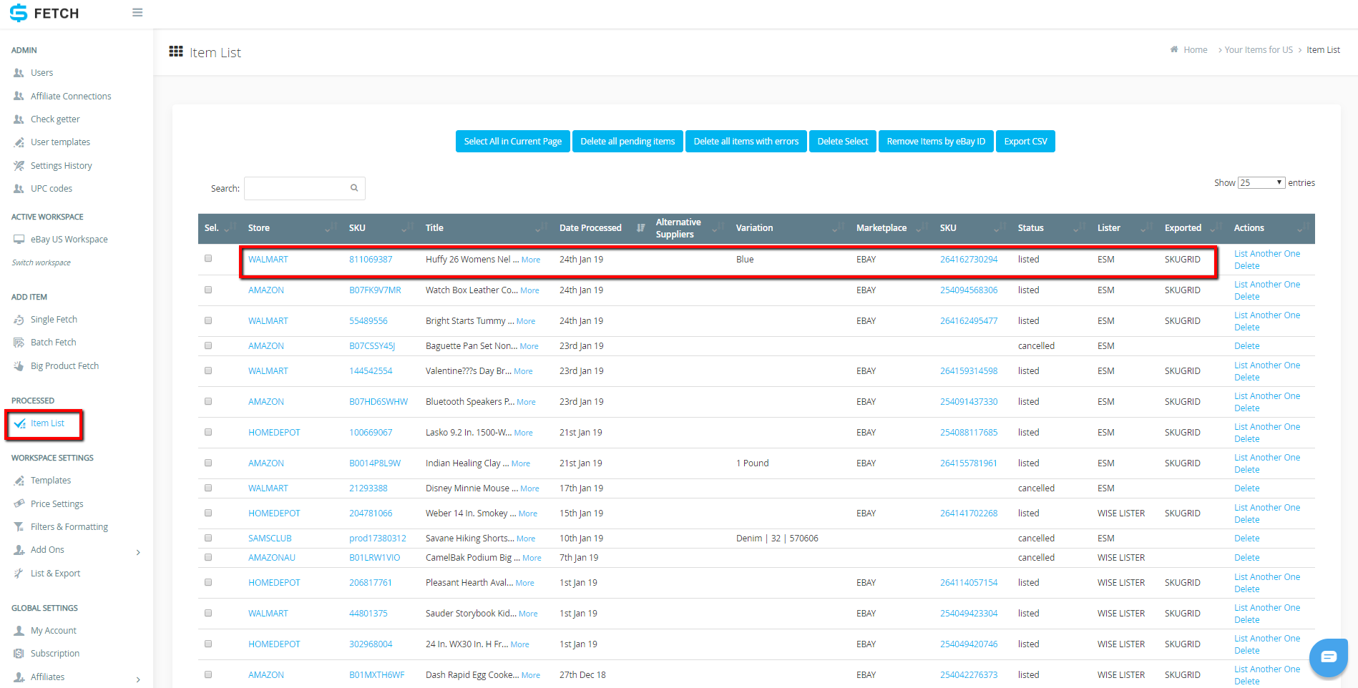Sort by Date Processed column header
The height and width of the screenshot is (688, 1358).
point(602,228)
